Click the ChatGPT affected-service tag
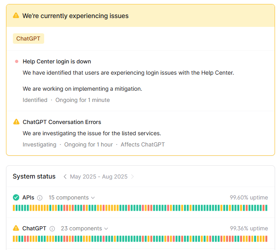Image resolution: width=277 pixels, height=250 pixels. pos(28,39)
